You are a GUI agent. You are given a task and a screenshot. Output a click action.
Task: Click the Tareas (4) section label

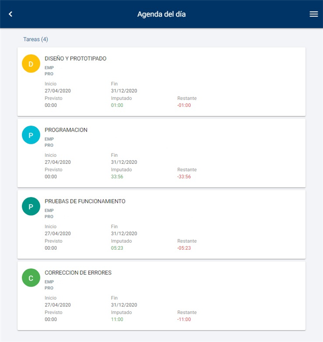point(36,39)
